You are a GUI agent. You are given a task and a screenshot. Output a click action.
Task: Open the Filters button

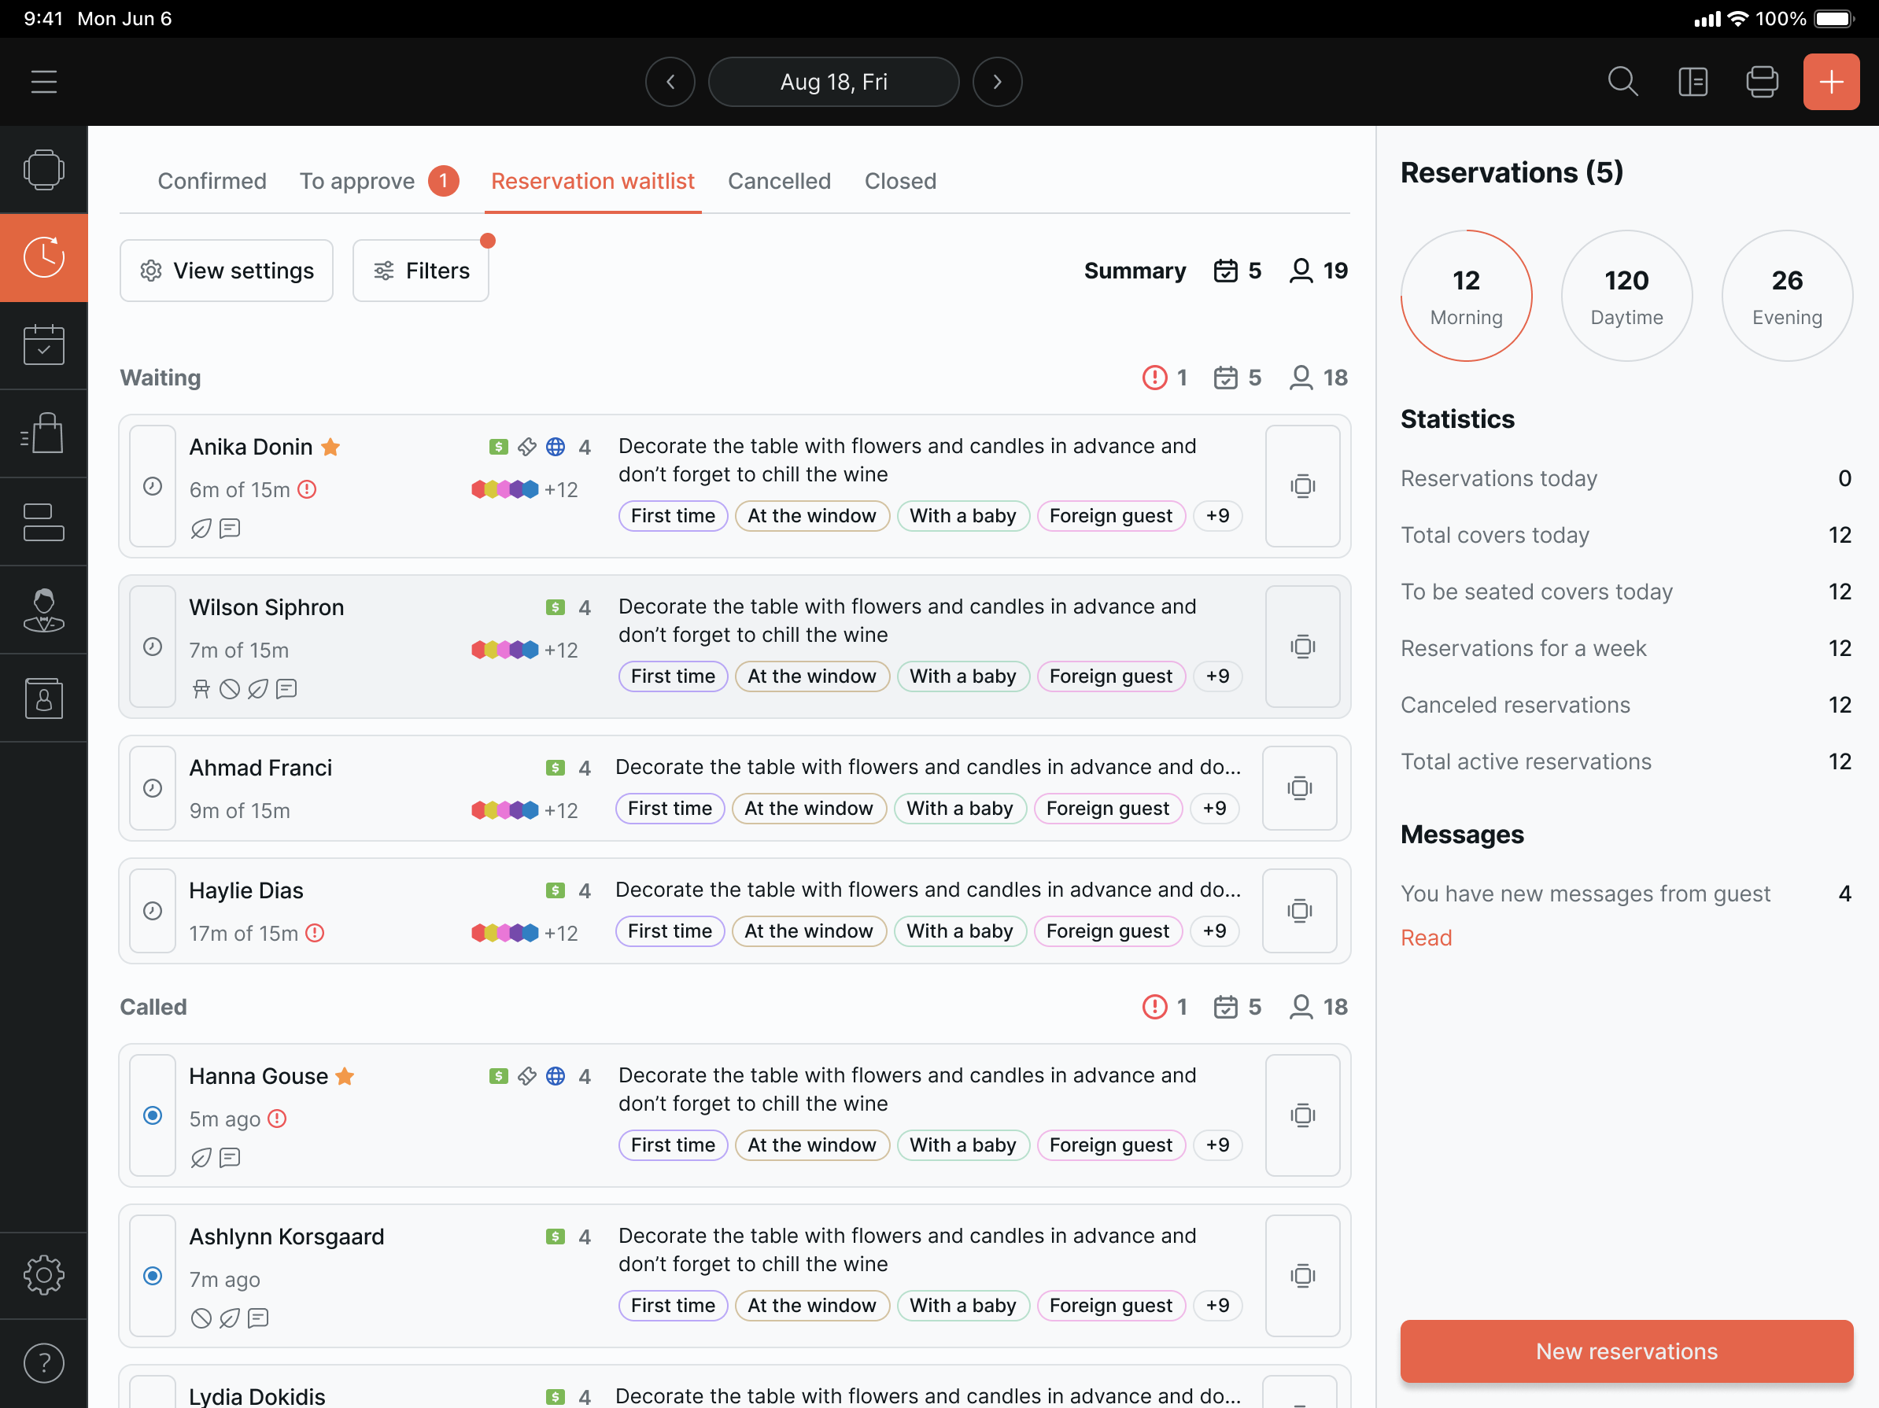420,270
